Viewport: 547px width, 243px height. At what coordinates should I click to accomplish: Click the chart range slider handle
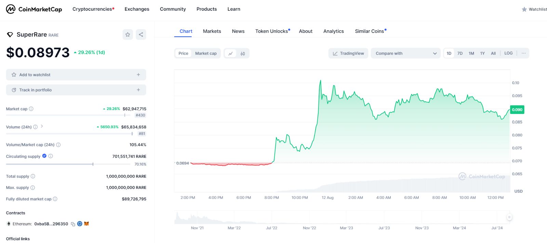point(509,217)
